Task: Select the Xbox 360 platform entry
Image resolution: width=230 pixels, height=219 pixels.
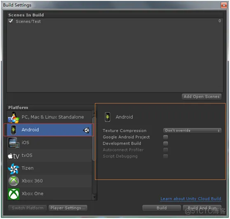Action: tap(49, 181)
